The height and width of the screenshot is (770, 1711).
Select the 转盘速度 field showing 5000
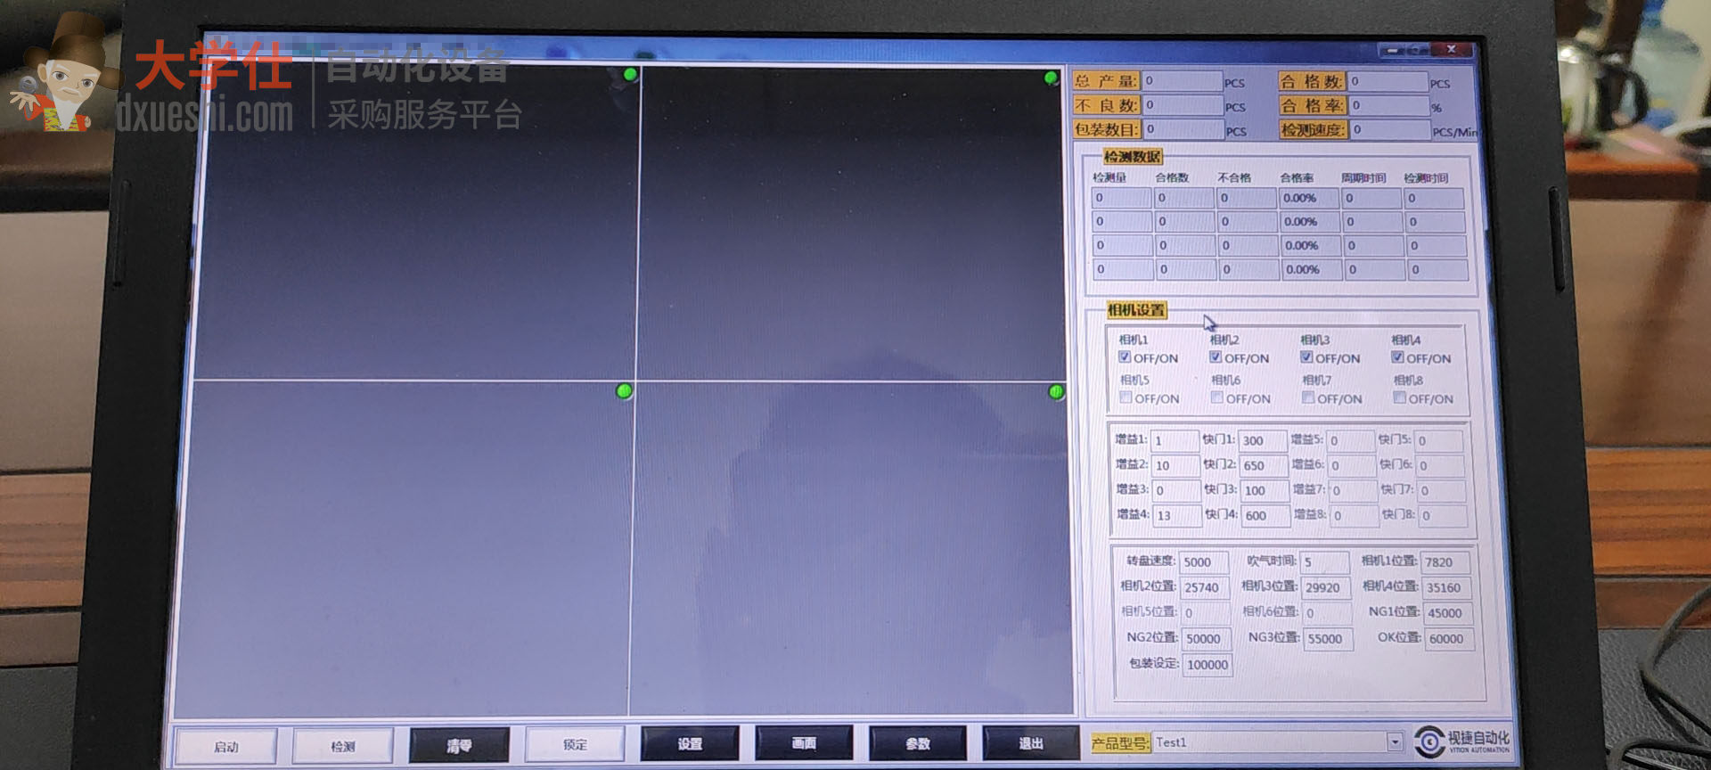1204,562
